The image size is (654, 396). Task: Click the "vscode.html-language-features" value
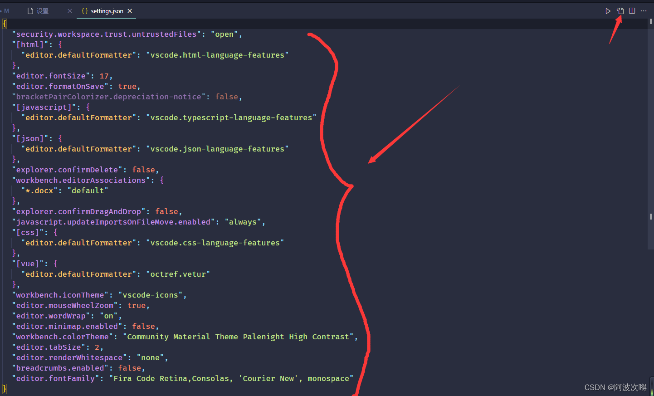(217, 55)
